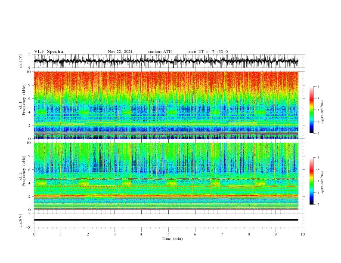Click the ch.1 "Frequency (kHz)" axis title
341x263 pixels.
click(x=24, y=100)
